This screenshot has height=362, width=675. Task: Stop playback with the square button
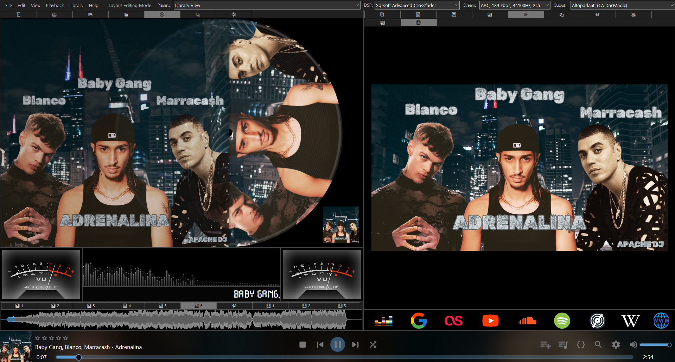click(x=303, y=345)
